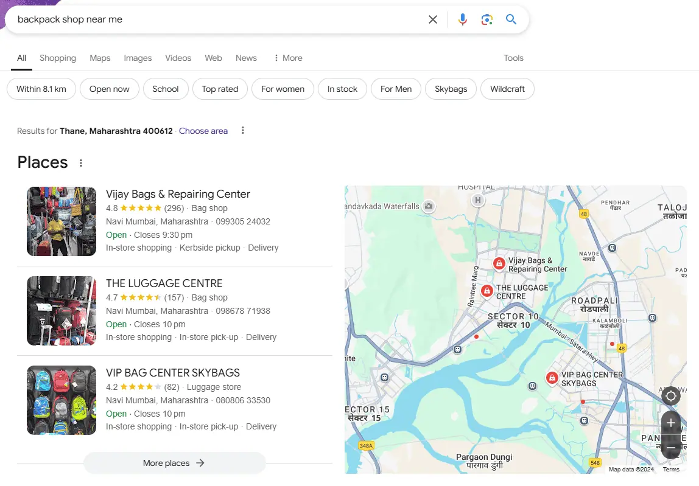Open the Tools options
The width and height of the screenshot is (699, 486).
click(513, 58)
